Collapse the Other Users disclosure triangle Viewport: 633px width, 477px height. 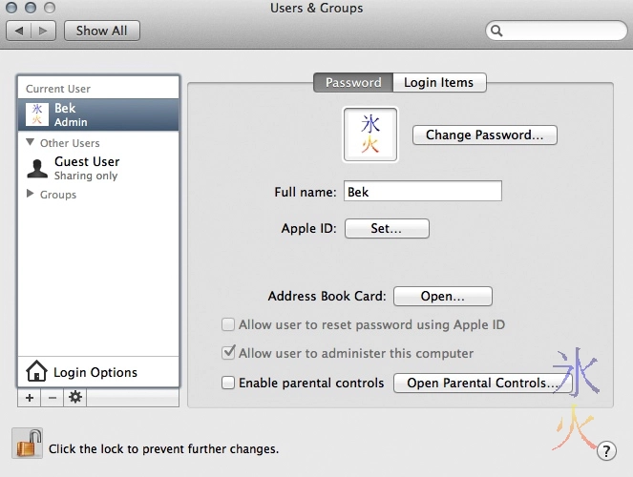pyautogui.click(x=31, y=143)
